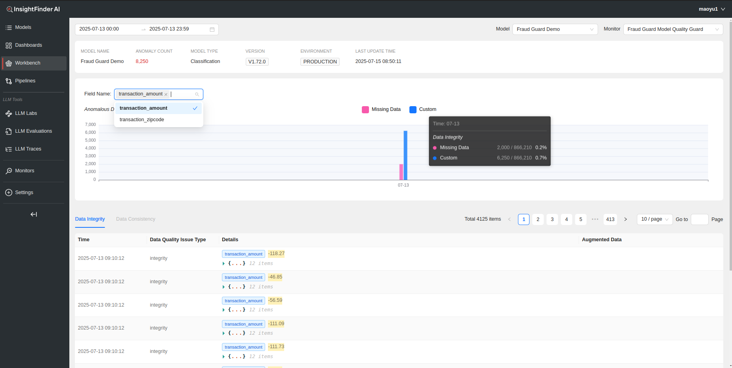
Task: Click the Go to page input field
Action: [699, 219]
